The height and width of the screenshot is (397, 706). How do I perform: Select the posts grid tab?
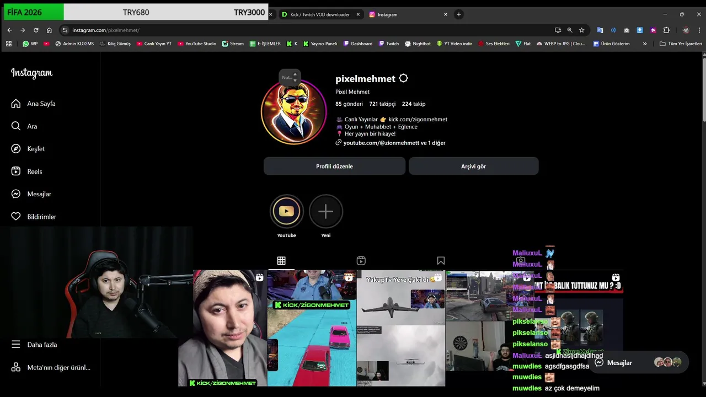281,260
